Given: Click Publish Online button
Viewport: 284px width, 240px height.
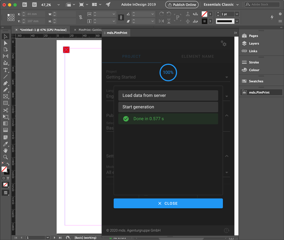Looking at the screenshot, I should (182, 5).
